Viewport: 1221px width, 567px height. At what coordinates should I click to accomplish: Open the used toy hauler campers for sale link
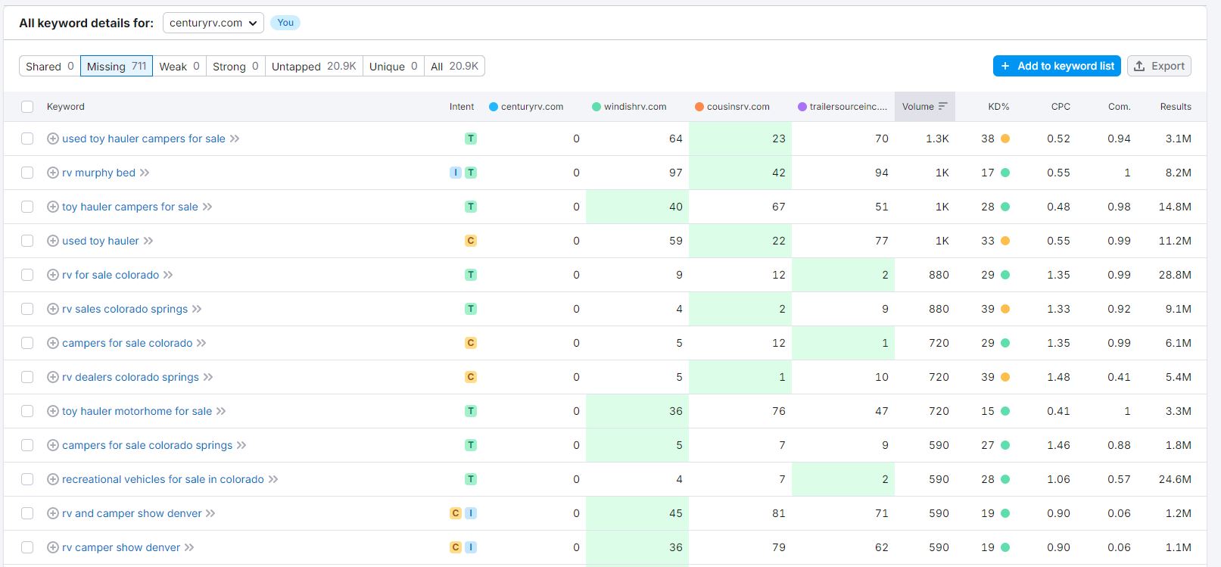(x=144, y=139)
